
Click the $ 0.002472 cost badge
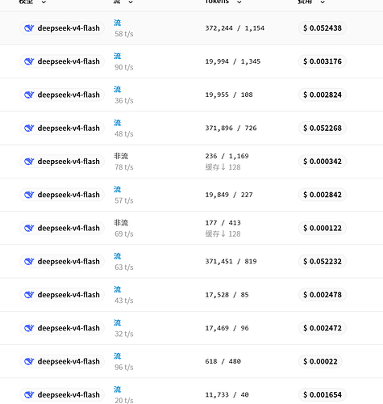click(x=323, y=328)
